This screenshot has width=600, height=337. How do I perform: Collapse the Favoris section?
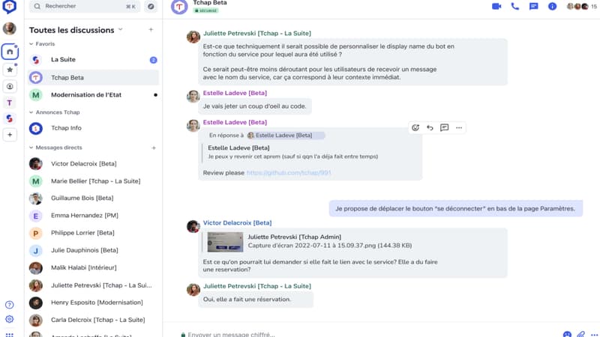click(31, 44)
